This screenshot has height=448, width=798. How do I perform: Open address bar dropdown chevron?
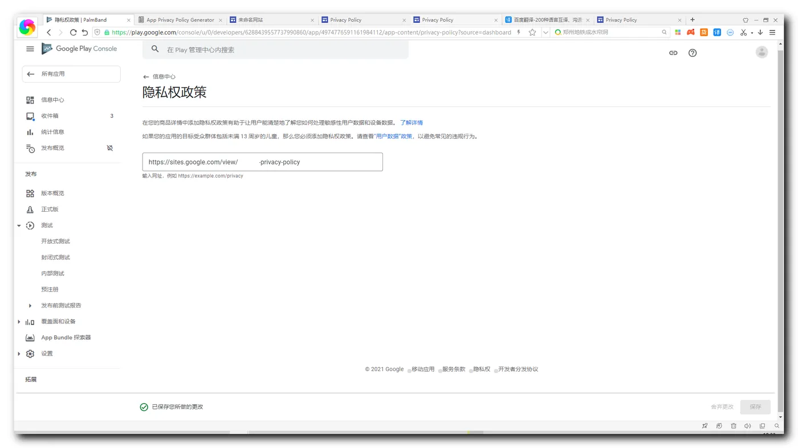click(x=545, y=32)
